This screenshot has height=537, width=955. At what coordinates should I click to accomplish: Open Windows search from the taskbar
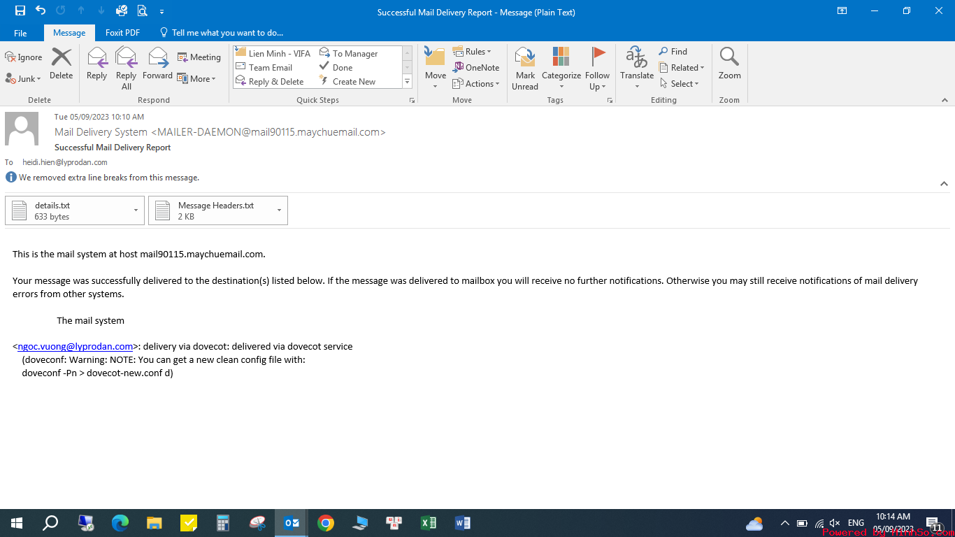pyautogui.click(x=50, y=523)
